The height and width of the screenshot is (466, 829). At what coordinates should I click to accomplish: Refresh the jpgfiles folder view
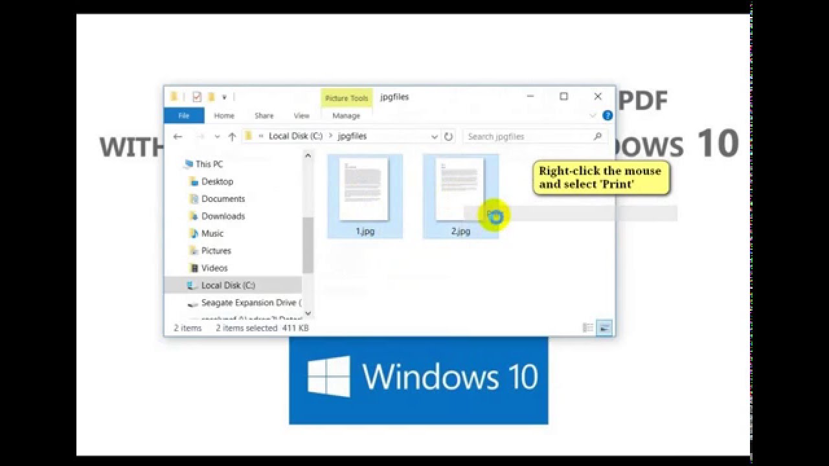pos(448,136)
